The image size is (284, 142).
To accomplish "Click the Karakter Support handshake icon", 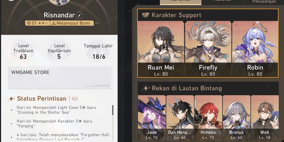I will click(145, 15).
